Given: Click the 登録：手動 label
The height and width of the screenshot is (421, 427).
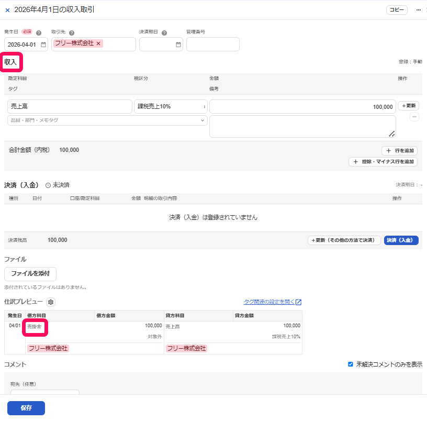Looking at the screenshot, I should point(410,62).
